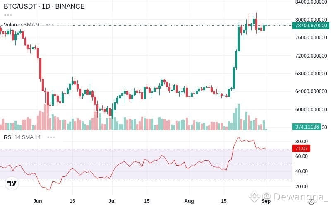
Task: Click current price label 78709.670000
Action: (x=311, y=26)
